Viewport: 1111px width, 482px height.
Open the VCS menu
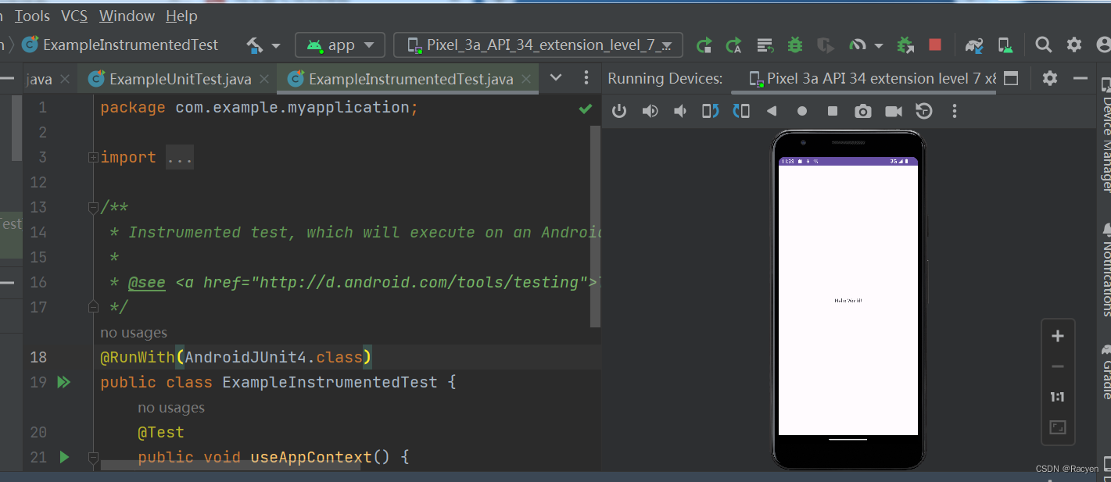coord(73,15)
